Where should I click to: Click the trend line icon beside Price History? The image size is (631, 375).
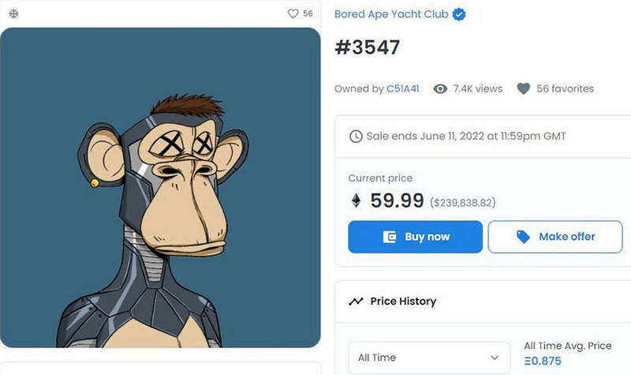coord(356,301)
